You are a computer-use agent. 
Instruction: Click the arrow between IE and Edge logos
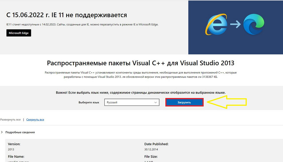point(235,25)
